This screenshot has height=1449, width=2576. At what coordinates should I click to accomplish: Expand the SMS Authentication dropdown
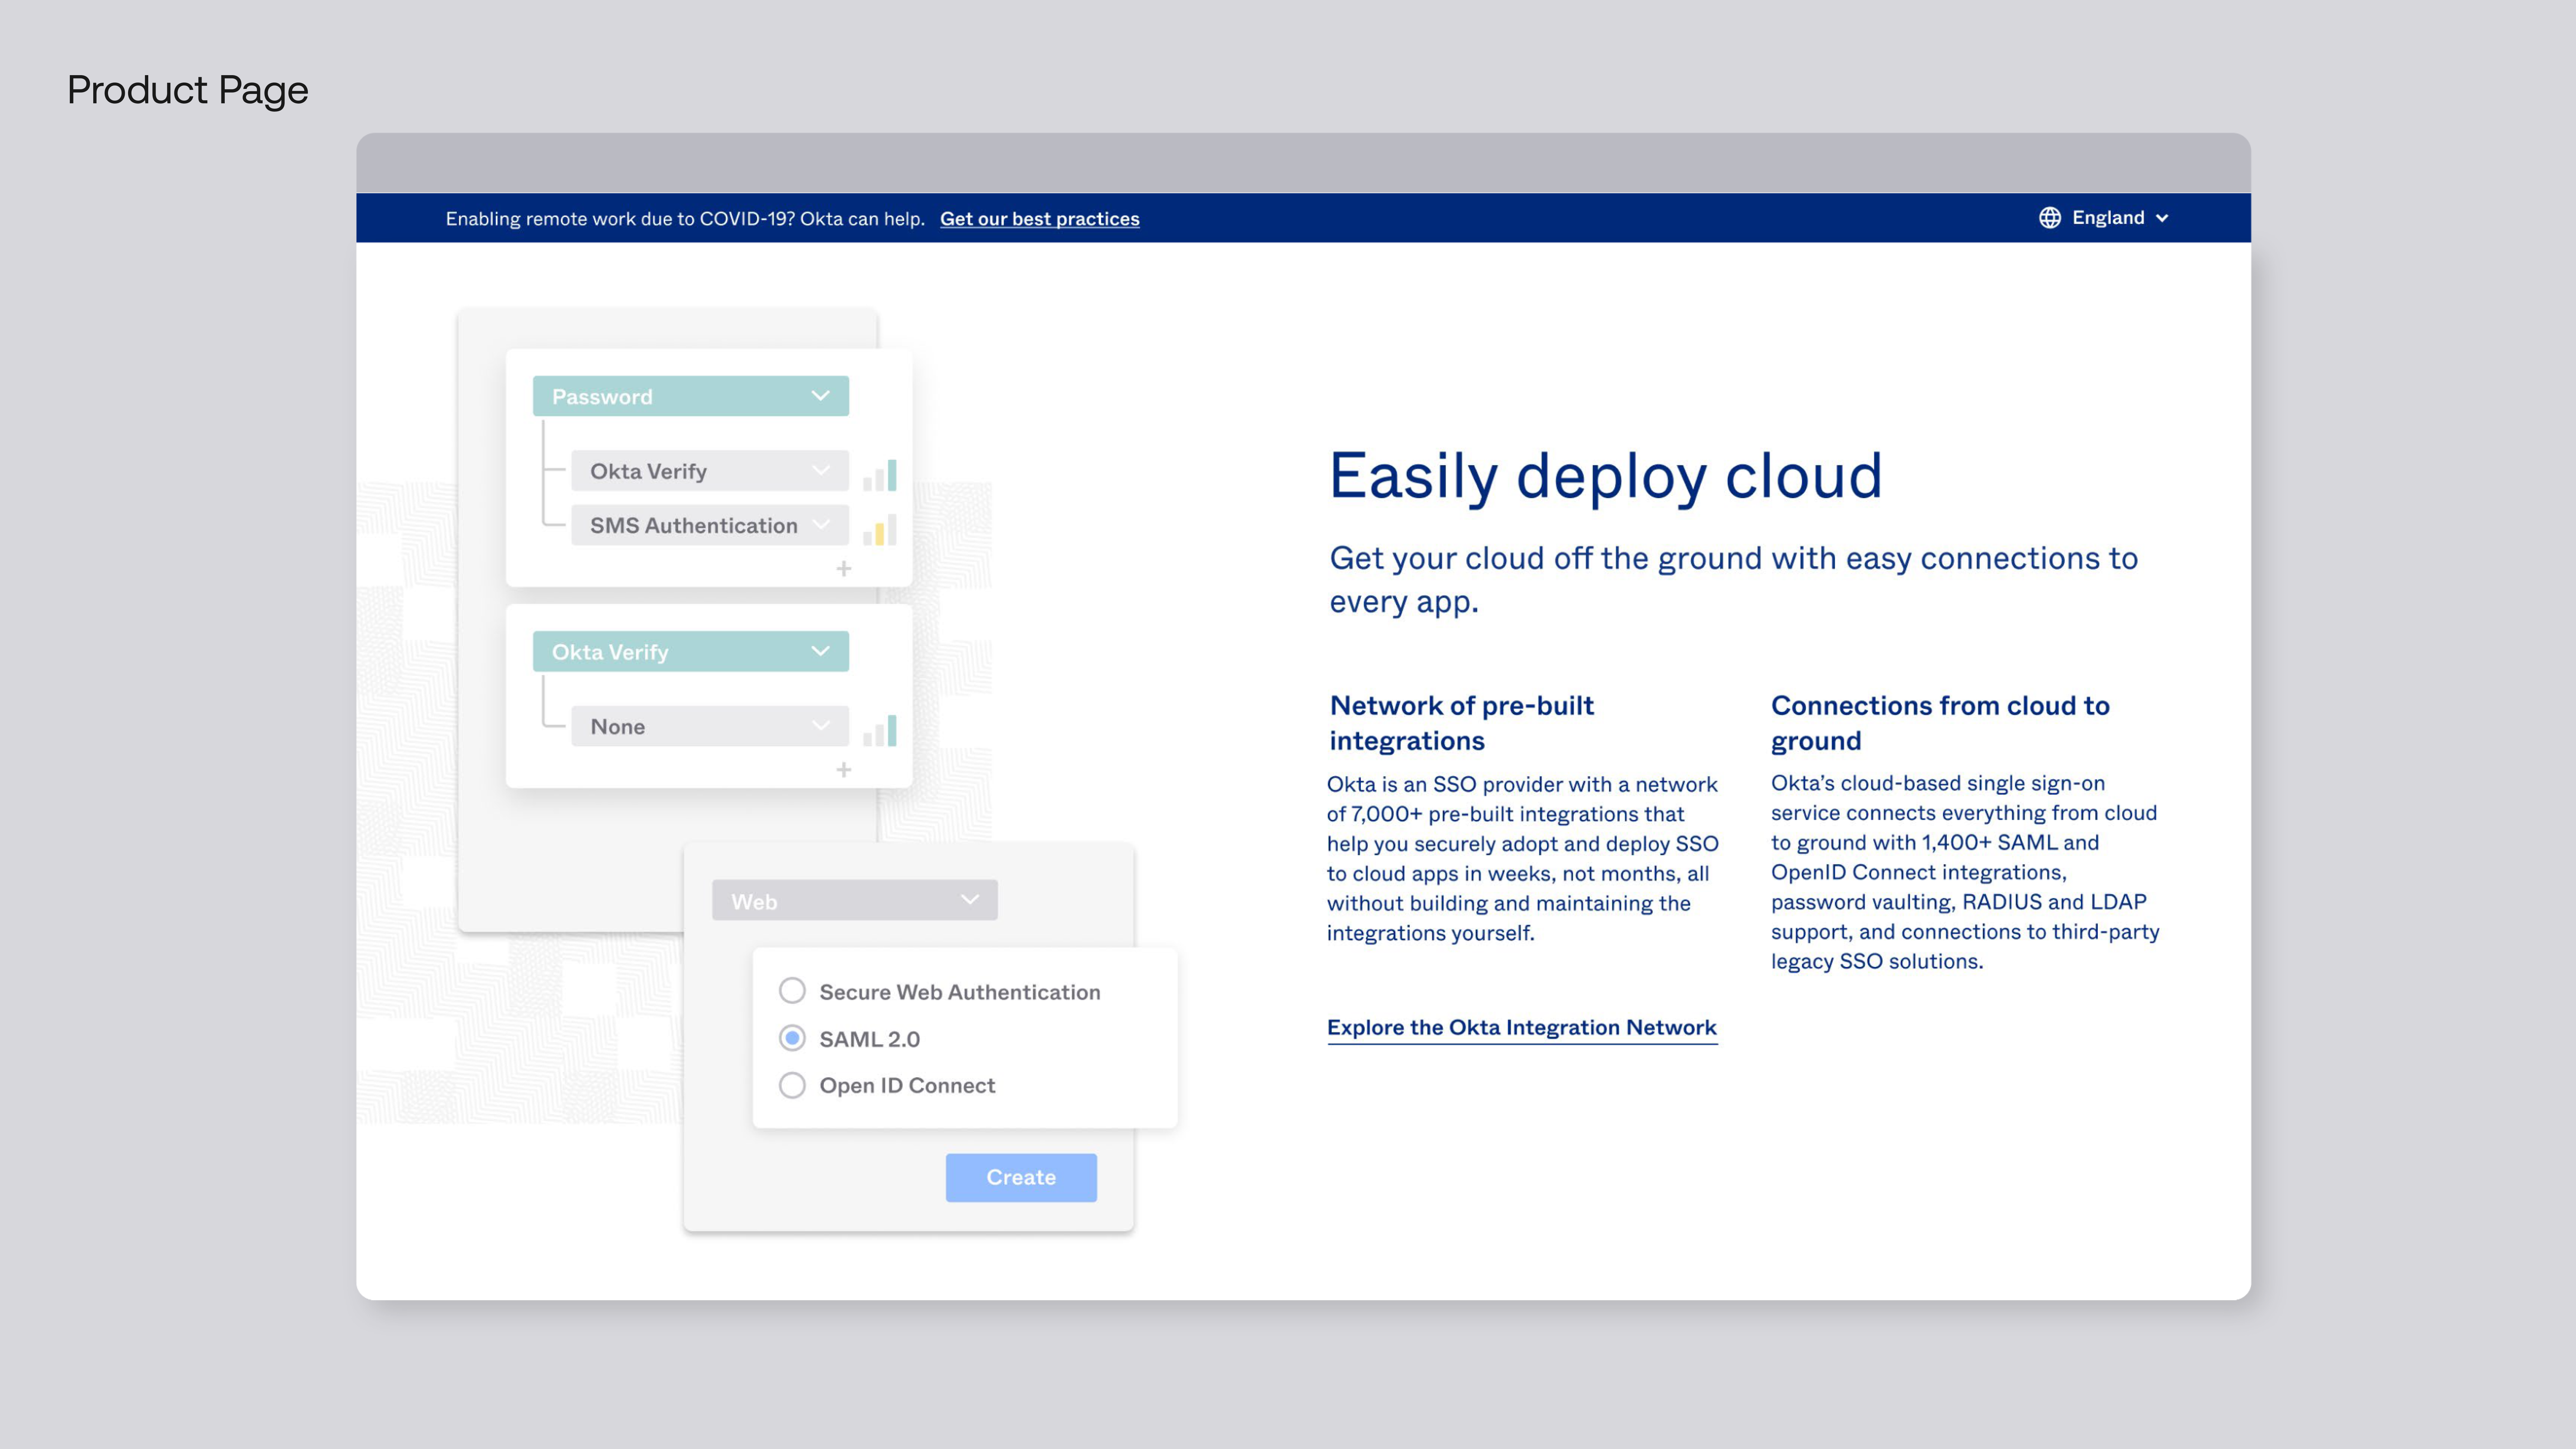click(x=710, y=525)
